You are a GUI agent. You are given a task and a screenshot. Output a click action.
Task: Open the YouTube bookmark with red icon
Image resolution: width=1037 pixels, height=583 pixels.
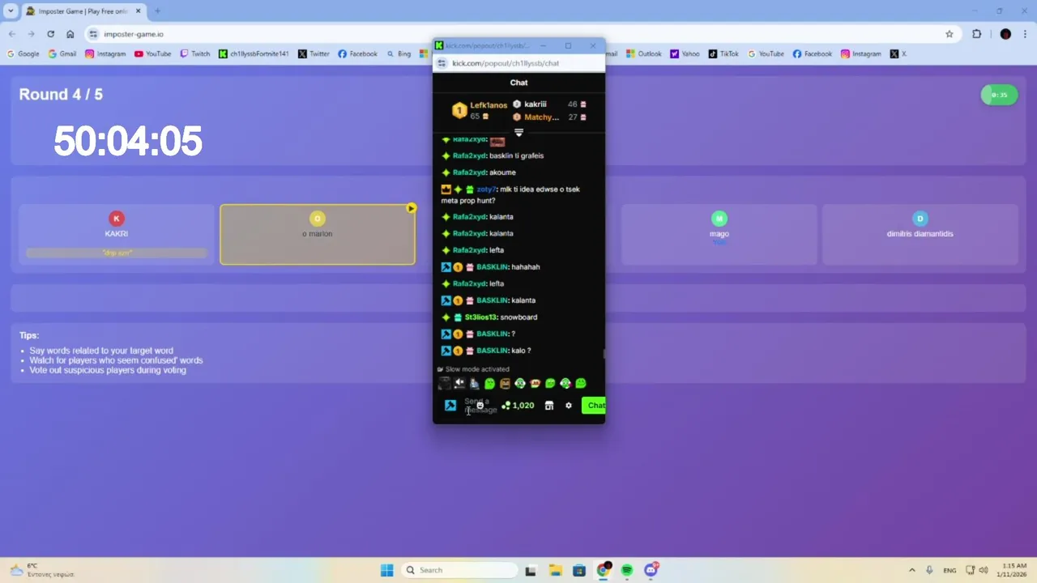(x=152, y=54)
